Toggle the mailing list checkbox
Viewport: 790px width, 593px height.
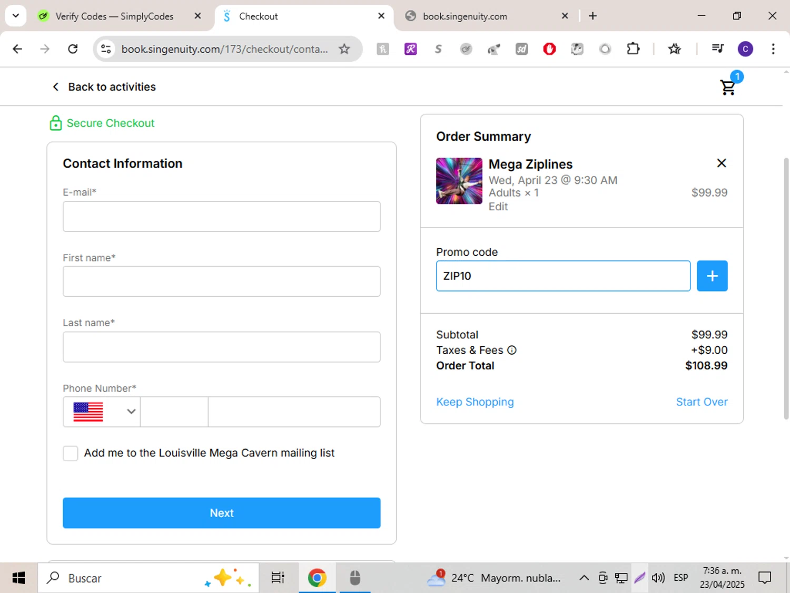[x=71, y=453]
